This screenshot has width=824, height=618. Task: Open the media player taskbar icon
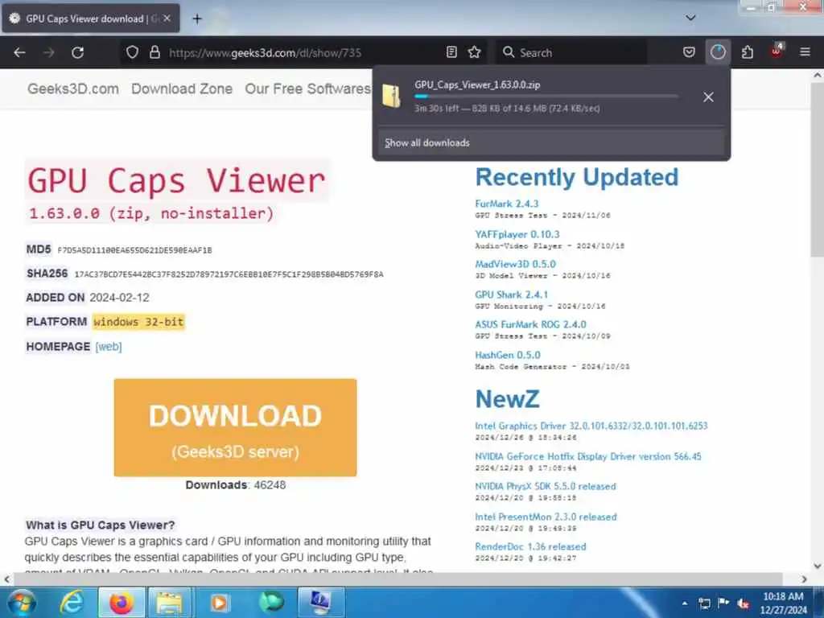pos(219,602)
